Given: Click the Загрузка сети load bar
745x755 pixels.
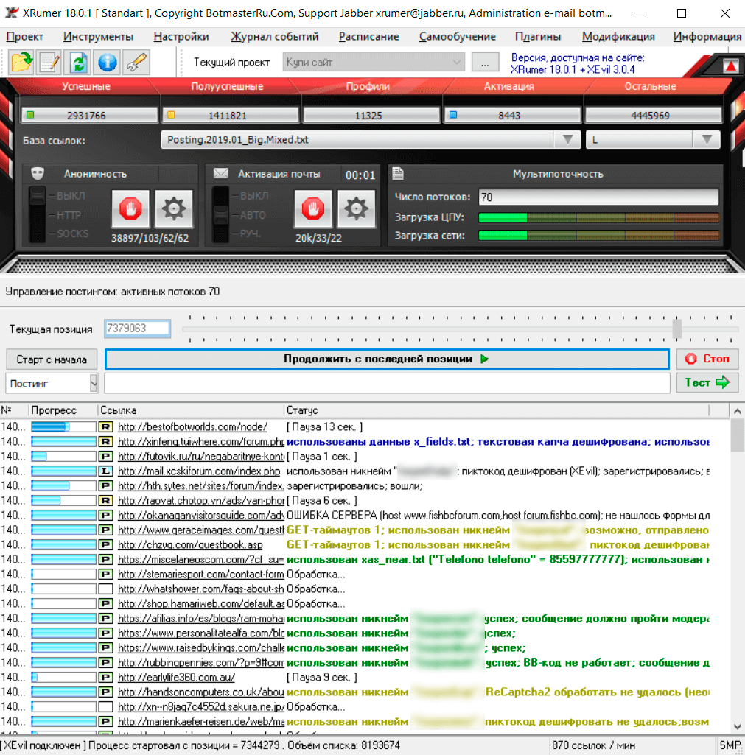Looking at the screenshot, I should [598, 236].
